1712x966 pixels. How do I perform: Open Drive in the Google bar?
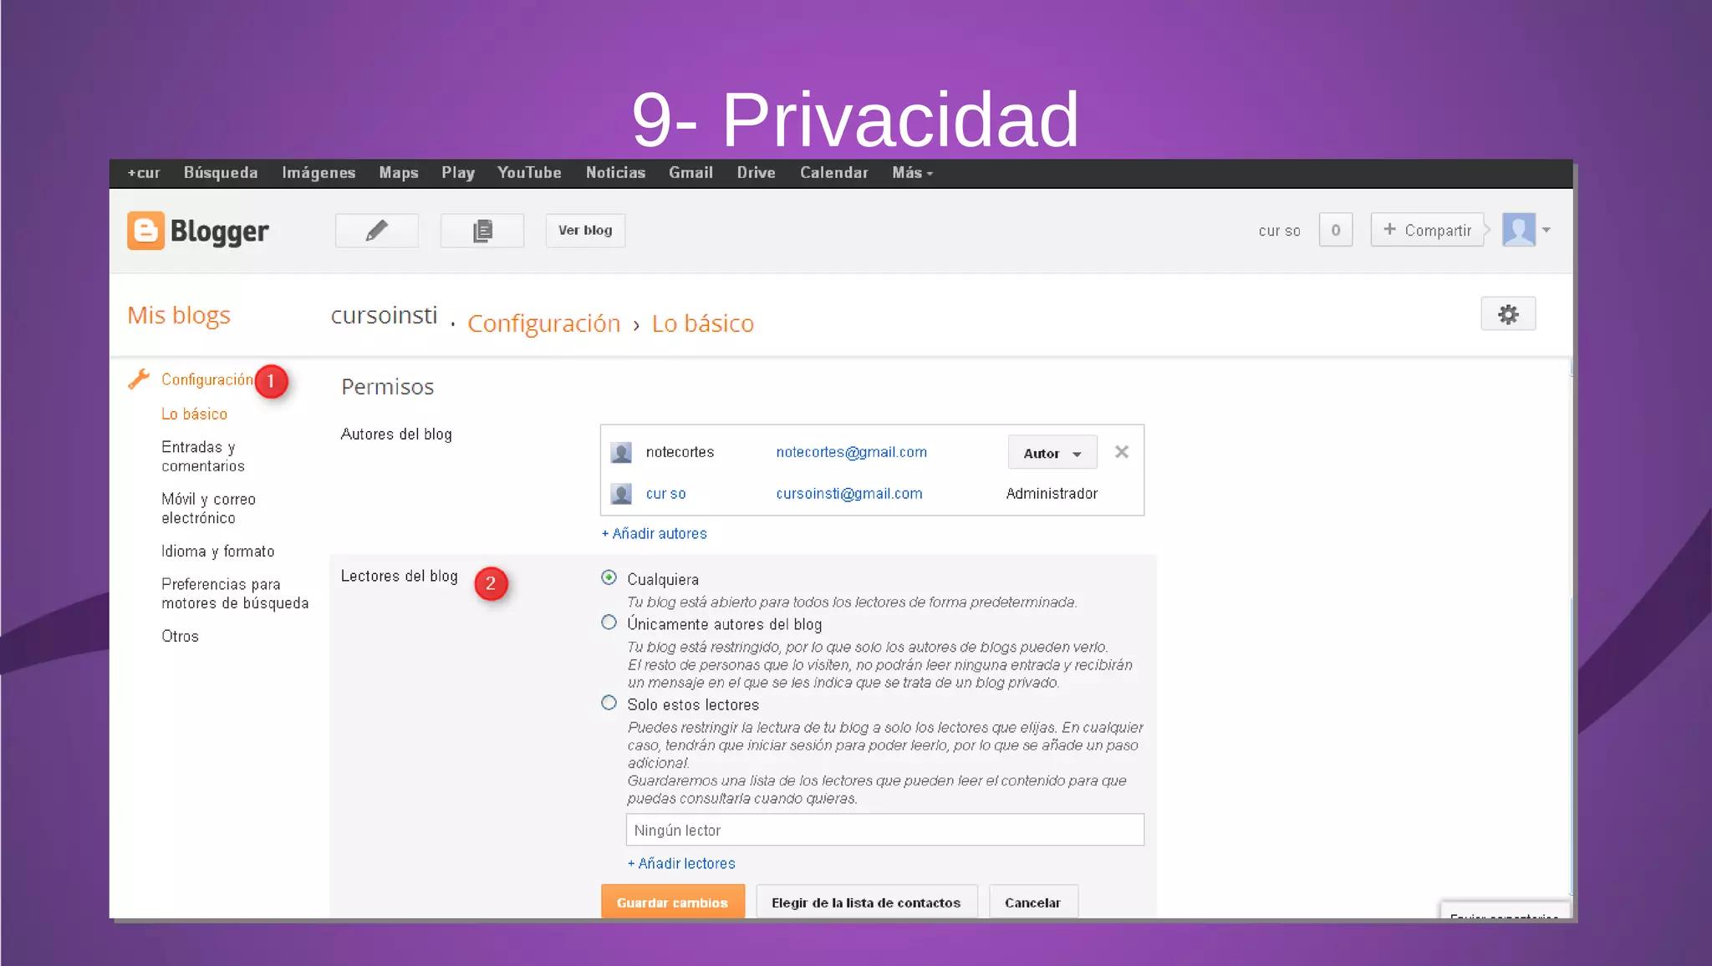757,173
